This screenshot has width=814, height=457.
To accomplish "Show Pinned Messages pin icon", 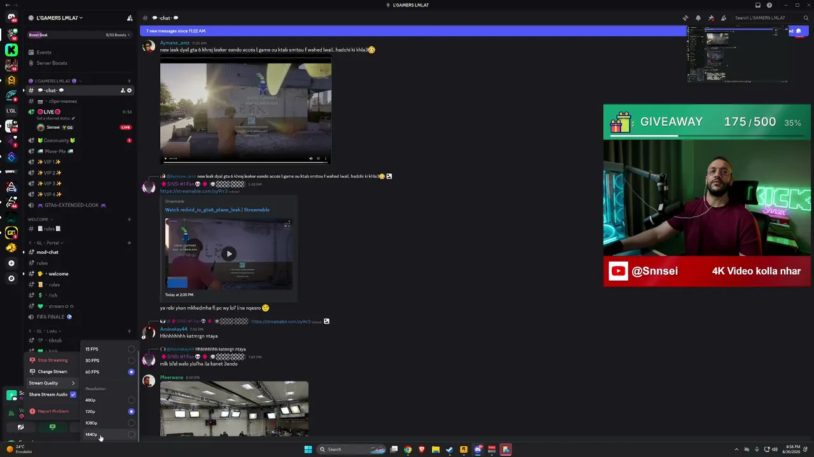I will [710, 18].
